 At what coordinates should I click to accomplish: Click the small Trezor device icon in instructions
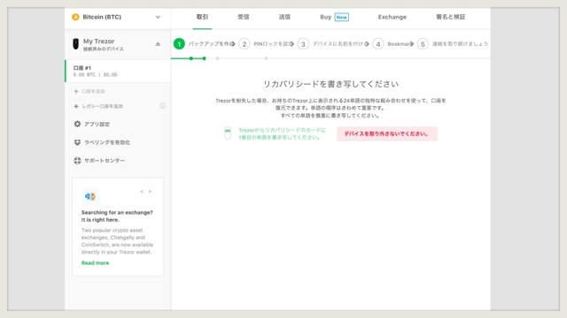[x=228, y=133]
